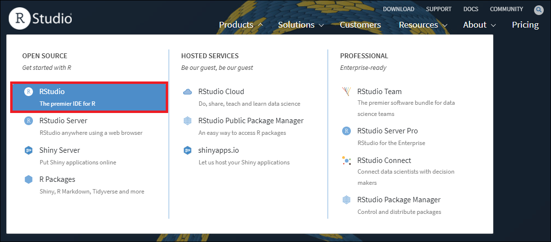Click 'Get started with R' subtitle

point(47,67)
